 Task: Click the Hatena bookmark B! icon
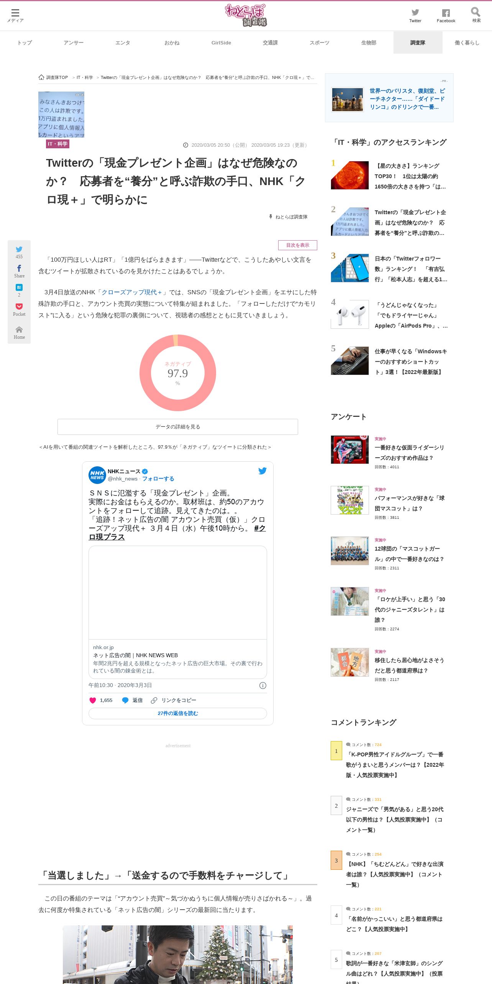(x=19, y=287)
